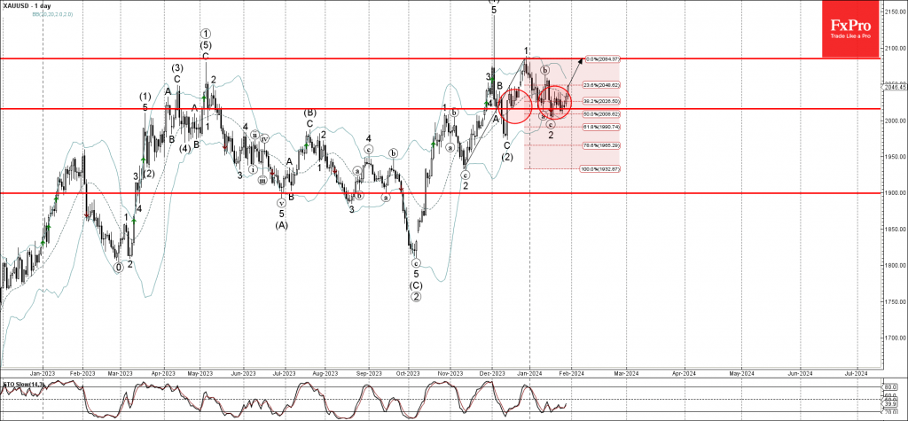This screenshot has width=908, height=421.
Task: Click the Jul-2023 date axis label
Action: click(x=284, y=373)
